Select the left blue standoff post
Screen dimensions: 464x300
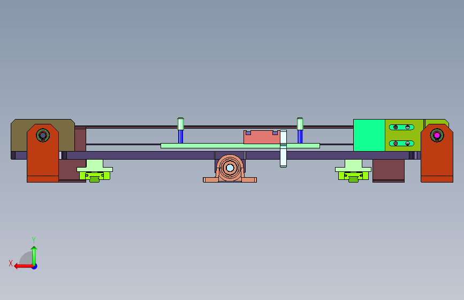(x=180, y=137)
